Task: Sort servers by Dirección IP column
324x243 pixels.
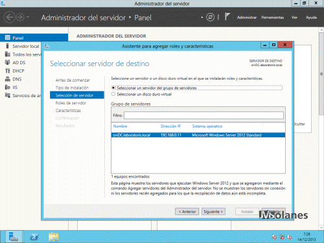Action: click(x=170, y=126)
